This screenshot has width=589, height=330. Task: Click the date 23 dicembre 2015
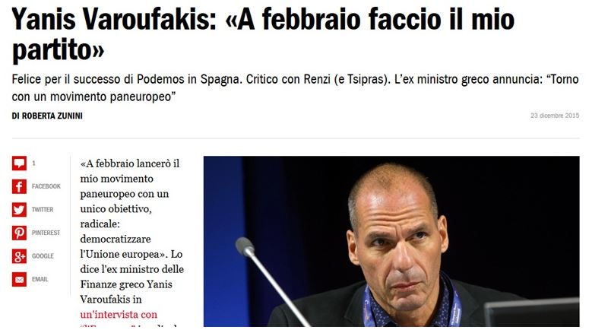point(555,116)
